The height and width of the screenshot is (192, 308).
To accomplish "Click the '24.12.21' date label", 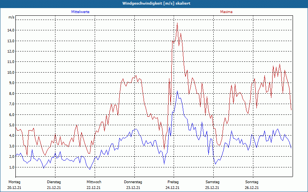I will tap(172, 188).
